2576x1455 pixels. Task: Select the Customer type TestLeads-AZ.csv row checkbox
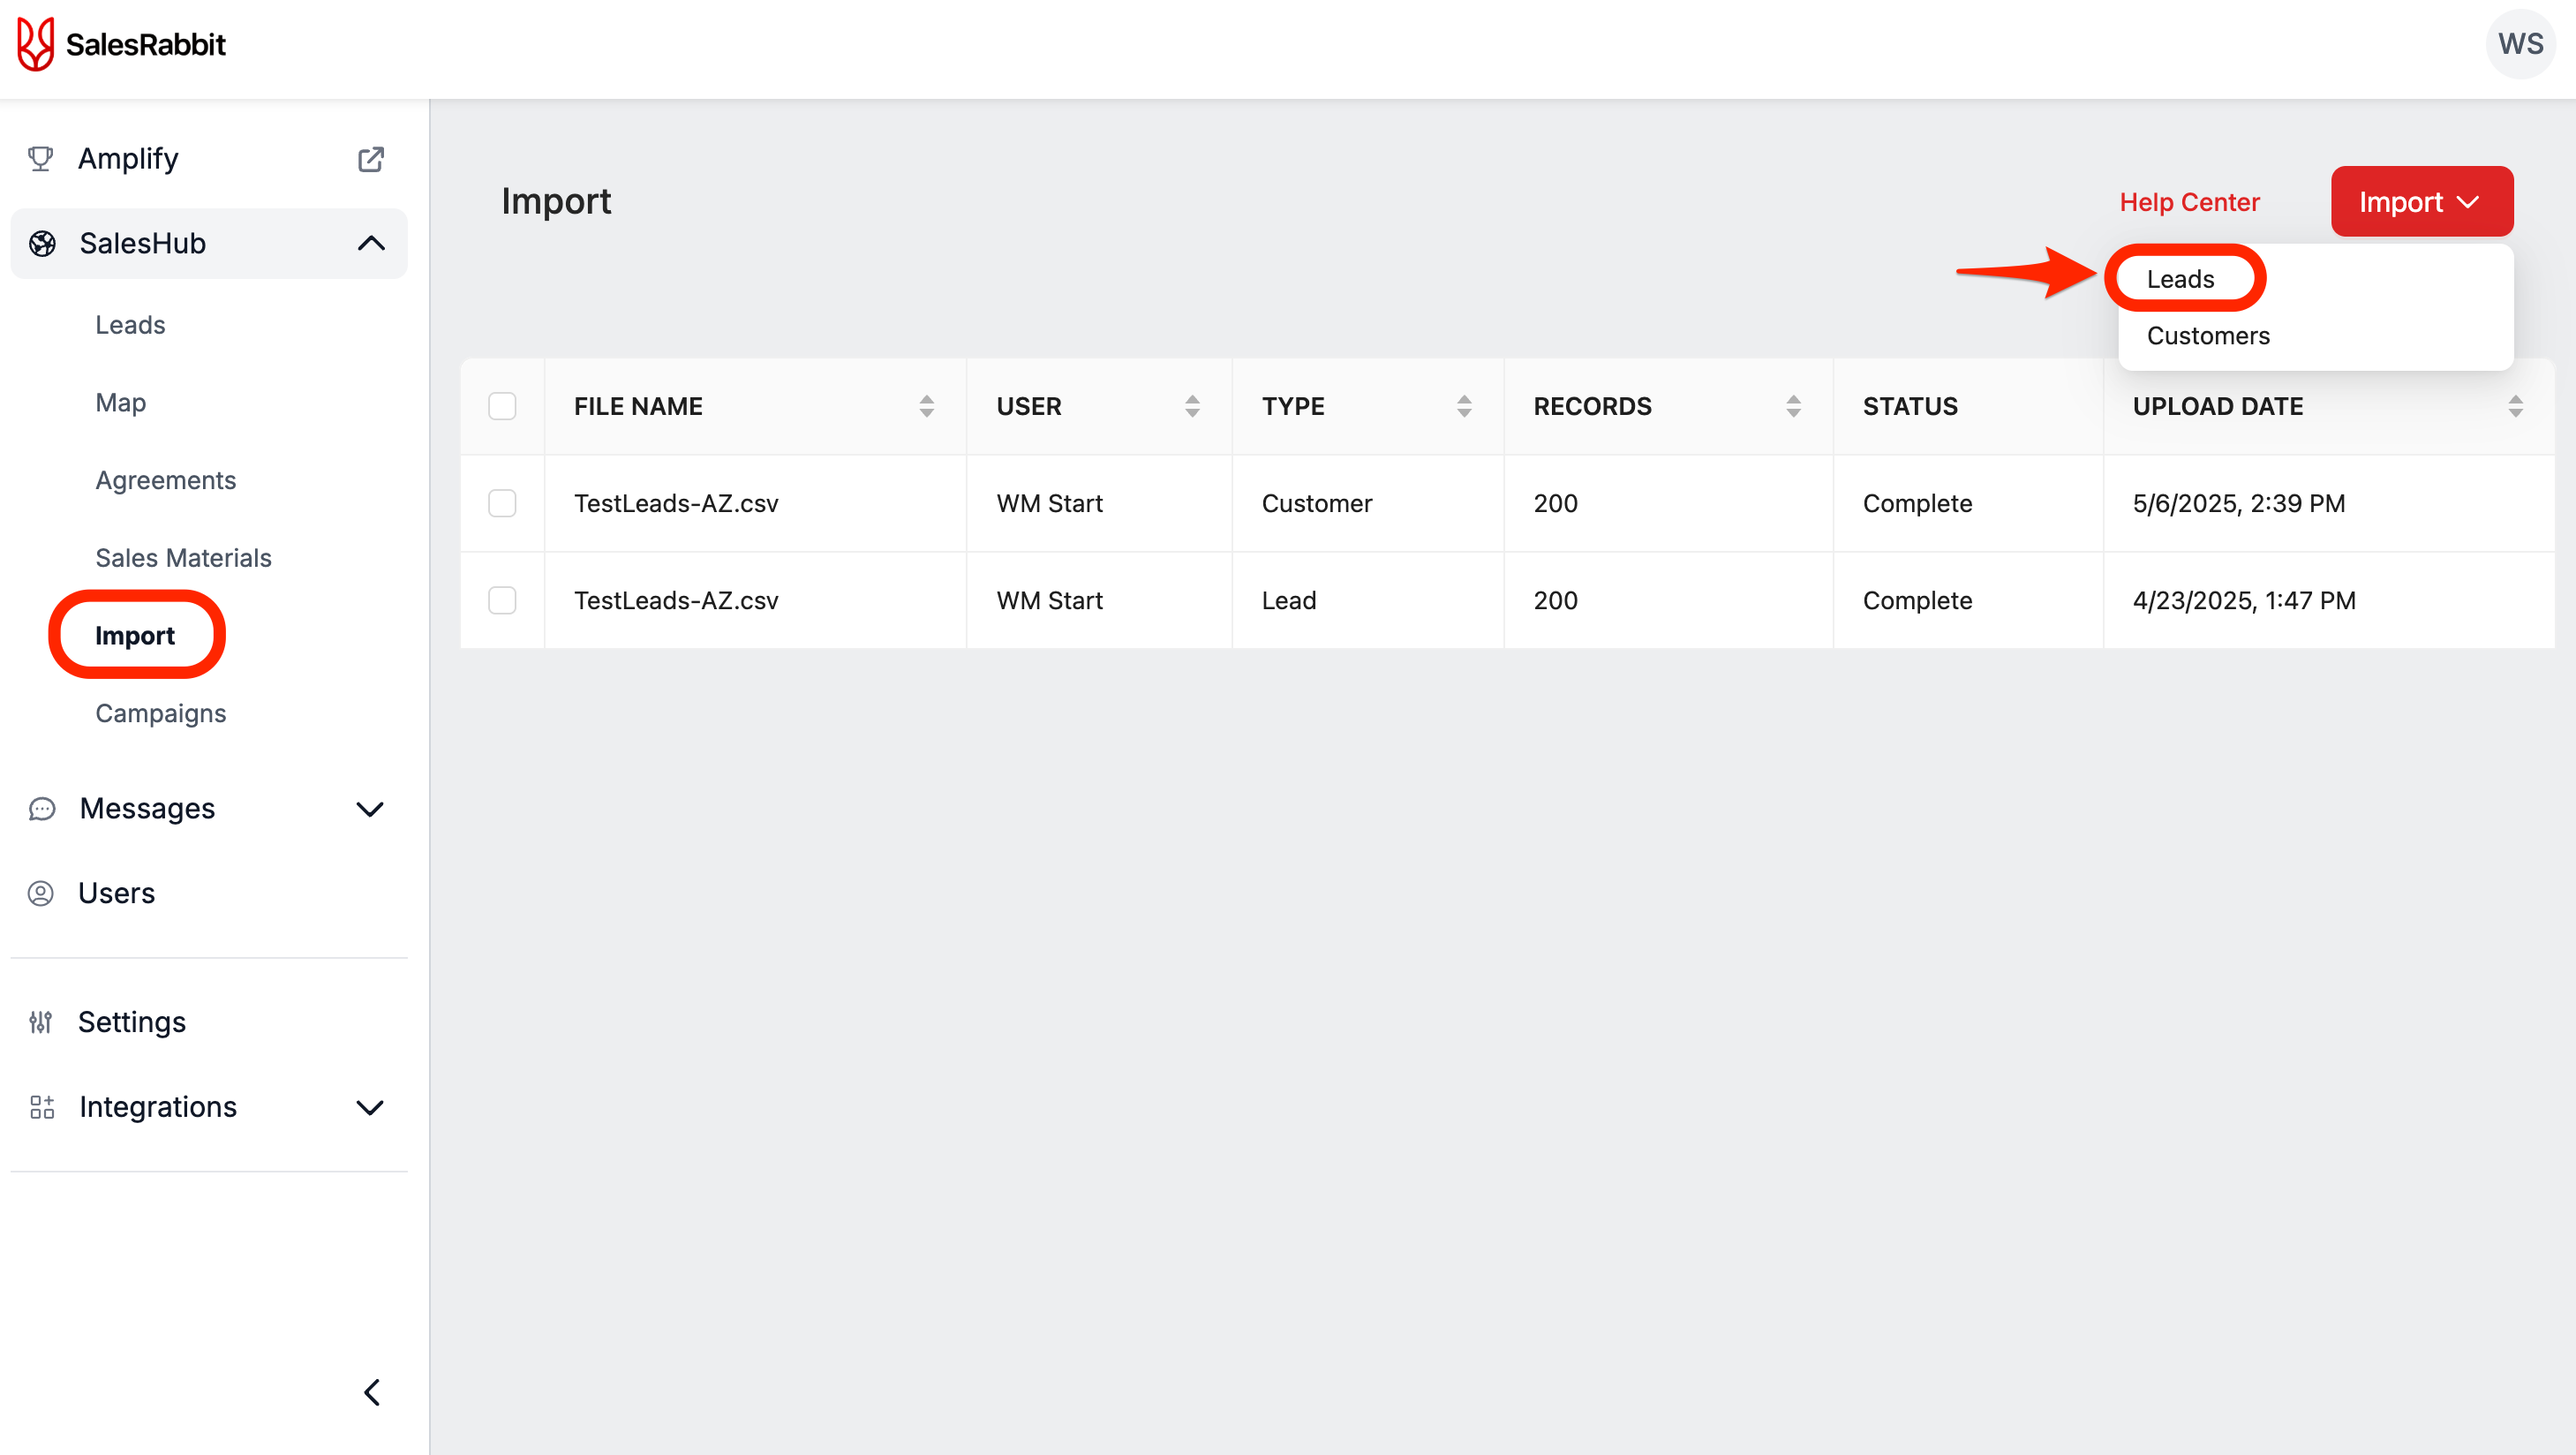(502, 503)
